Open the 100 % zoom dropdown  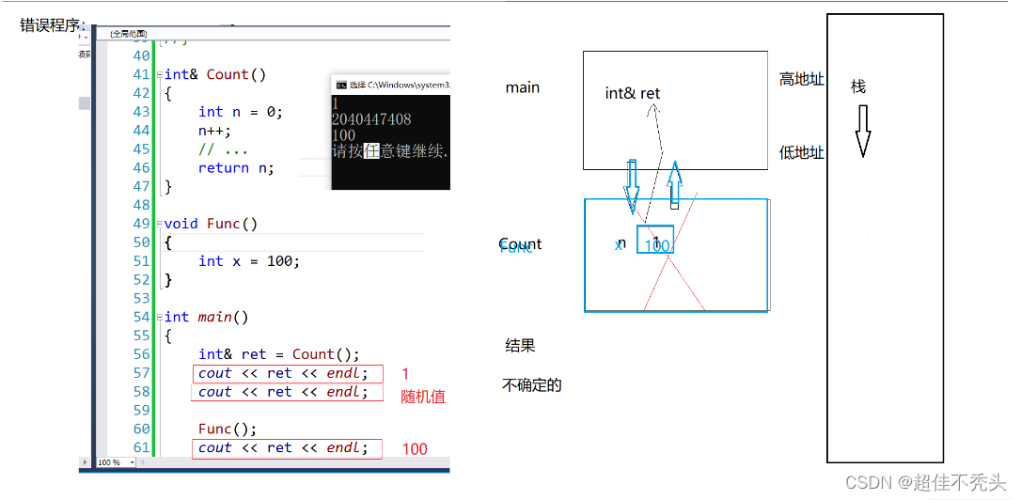click(x=116, y=462)
